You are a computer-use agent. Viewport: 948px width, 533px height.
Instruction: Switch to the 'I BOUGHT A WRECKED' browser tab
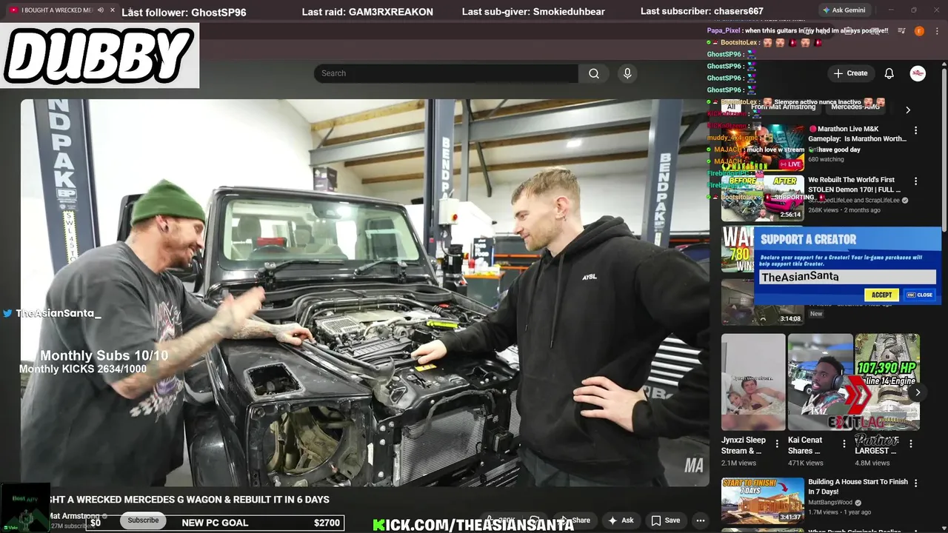click(x=56, y=10)
